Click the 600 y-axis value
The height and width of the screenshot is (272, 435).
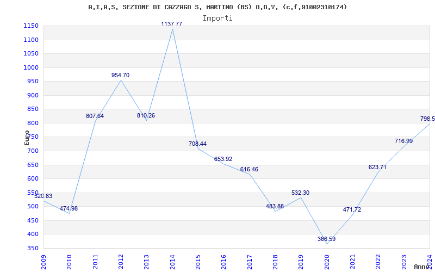33,179
